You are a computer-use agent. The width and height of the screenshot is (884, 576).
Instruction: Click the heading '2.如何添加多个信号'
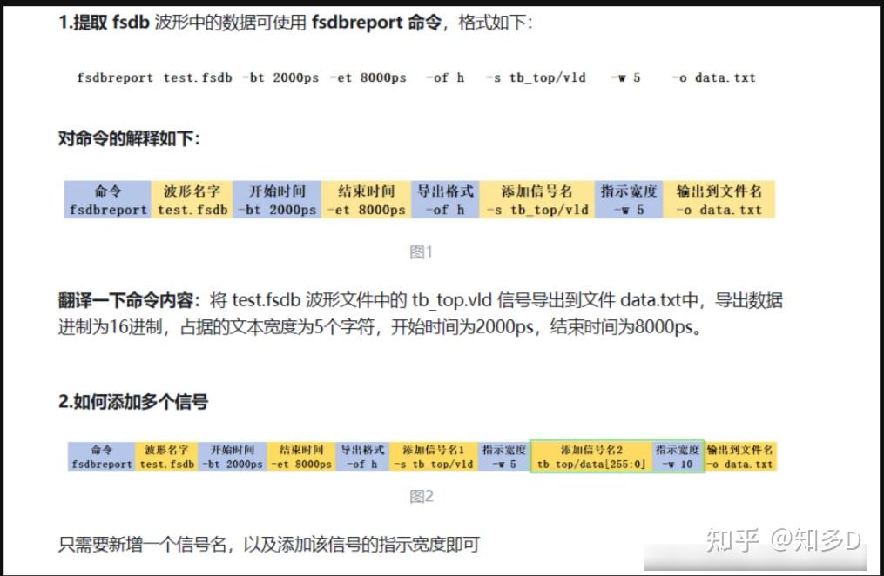pyautogui.click(x=133, y=402)
